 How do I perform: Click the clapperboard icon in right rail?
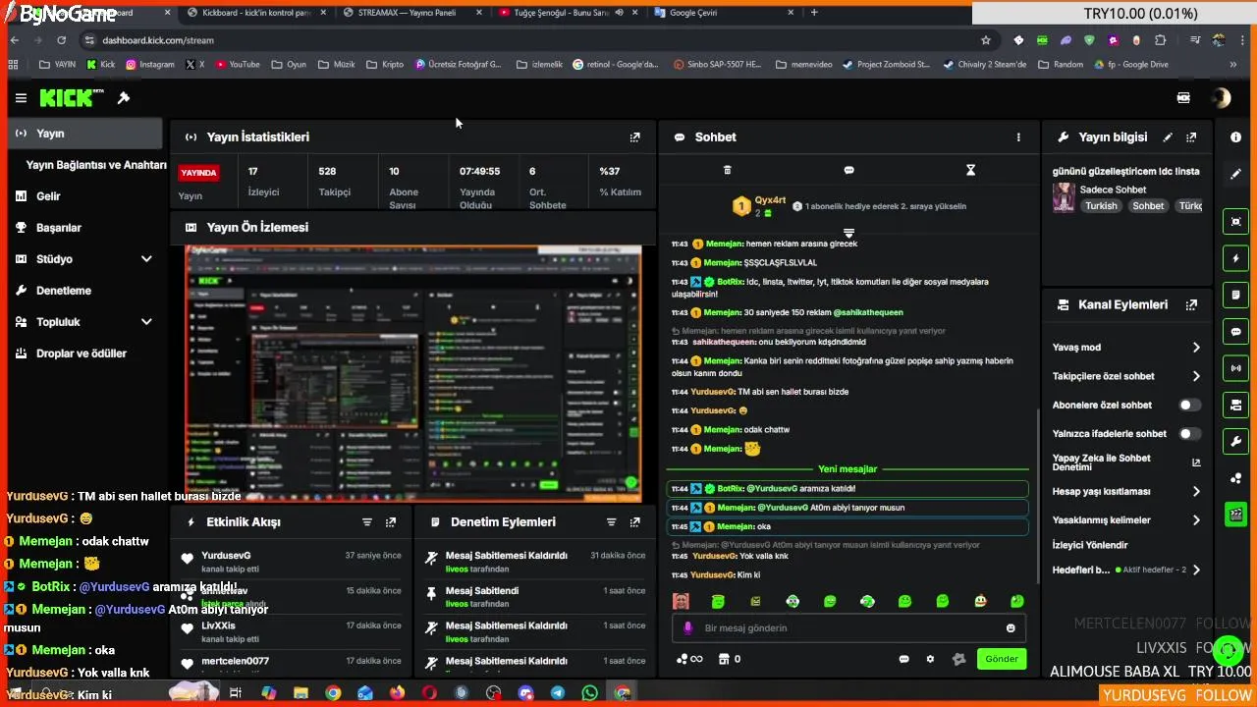tap(1236, 514)
